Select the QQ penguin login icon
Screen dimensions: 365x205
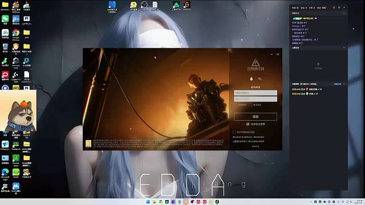[252, 79]
